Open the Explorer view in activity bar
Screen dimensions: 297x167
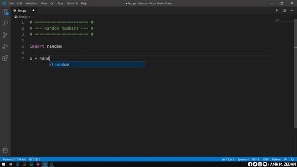[x=5, y=12]
